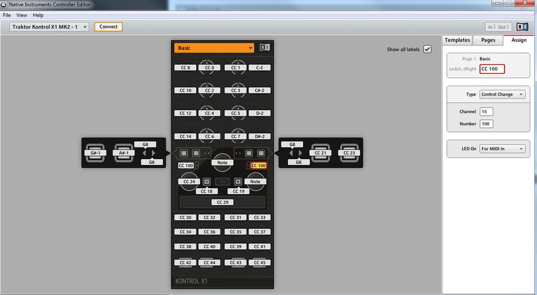
Task: Select the CC 19 right-arrow button
Action: [238, 191]
